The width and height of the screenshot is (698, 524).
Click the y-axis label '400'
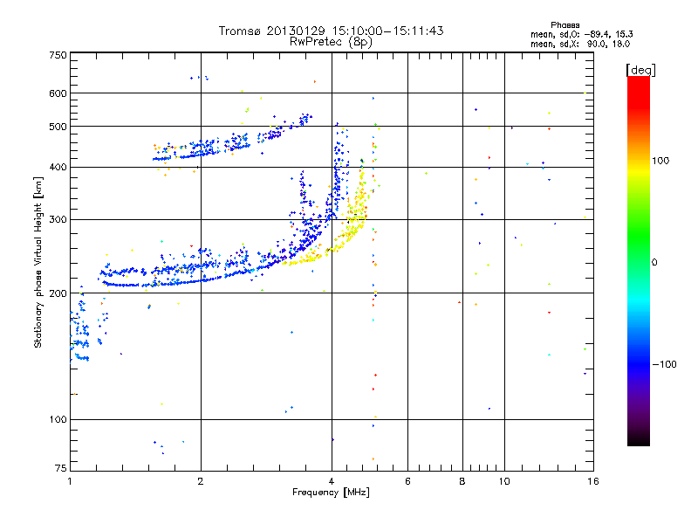tap(58, 168)
